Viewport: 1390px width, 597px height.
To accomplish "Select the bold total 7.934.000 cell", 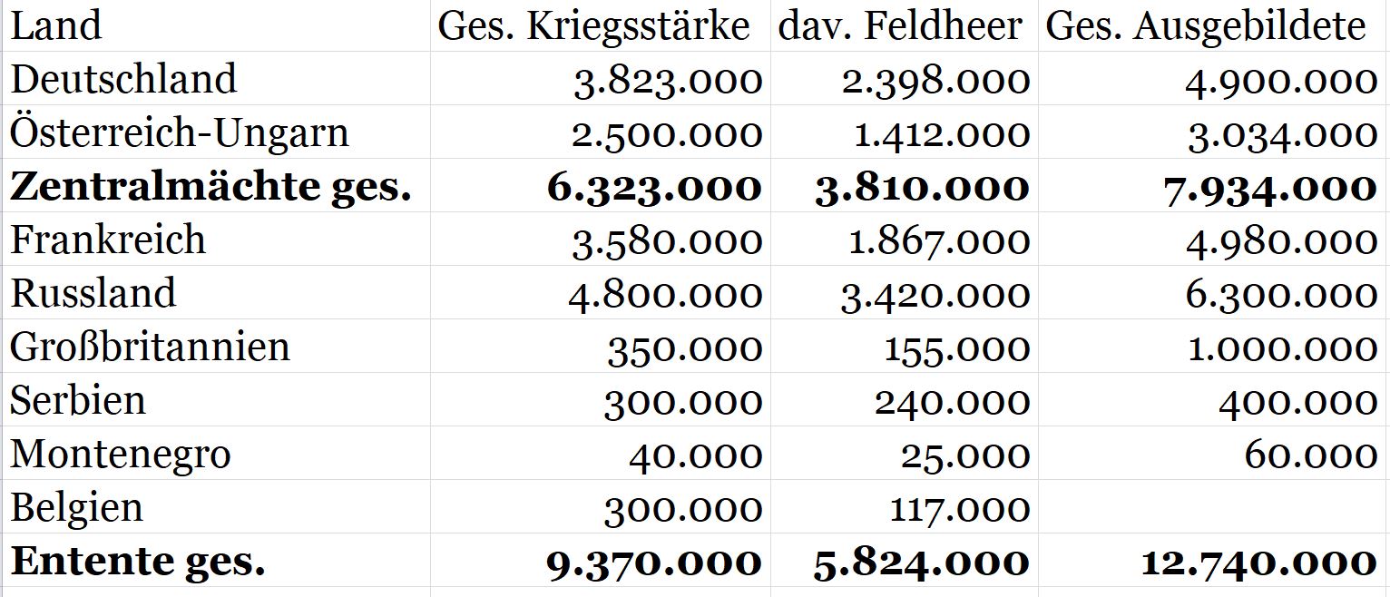I will pyautogui.click(x=1269, y=189).
